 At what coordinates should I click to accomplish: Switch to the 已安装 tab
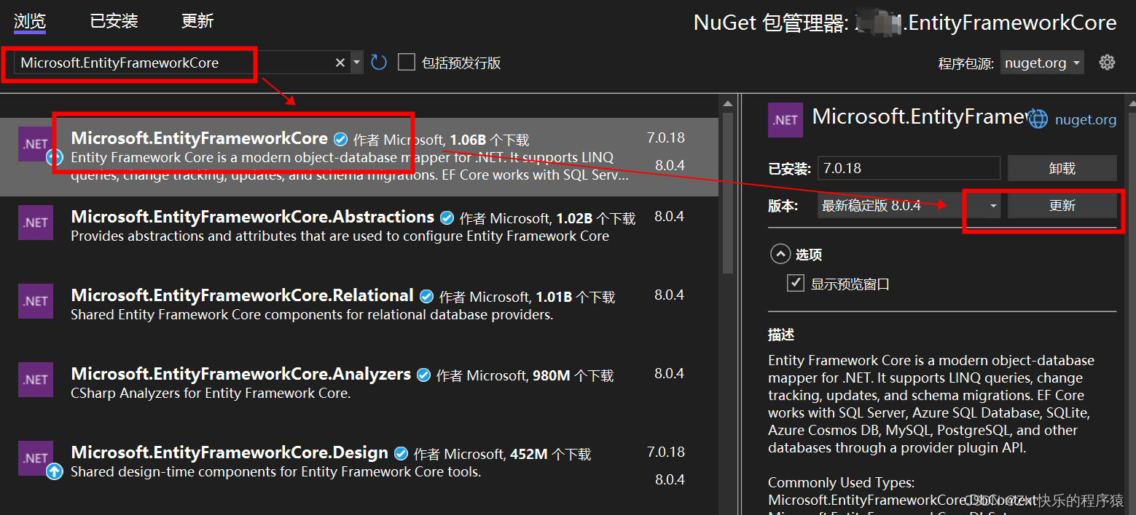[x=113, y=21]
